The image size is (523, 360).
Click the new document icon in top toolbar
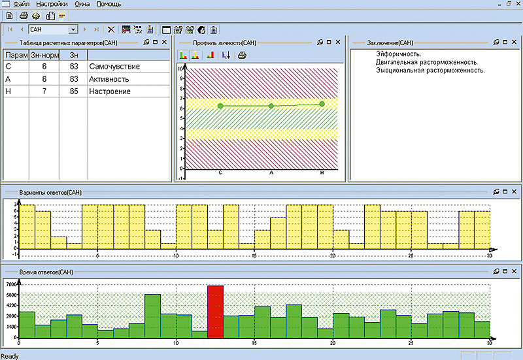tap(9, 16)
